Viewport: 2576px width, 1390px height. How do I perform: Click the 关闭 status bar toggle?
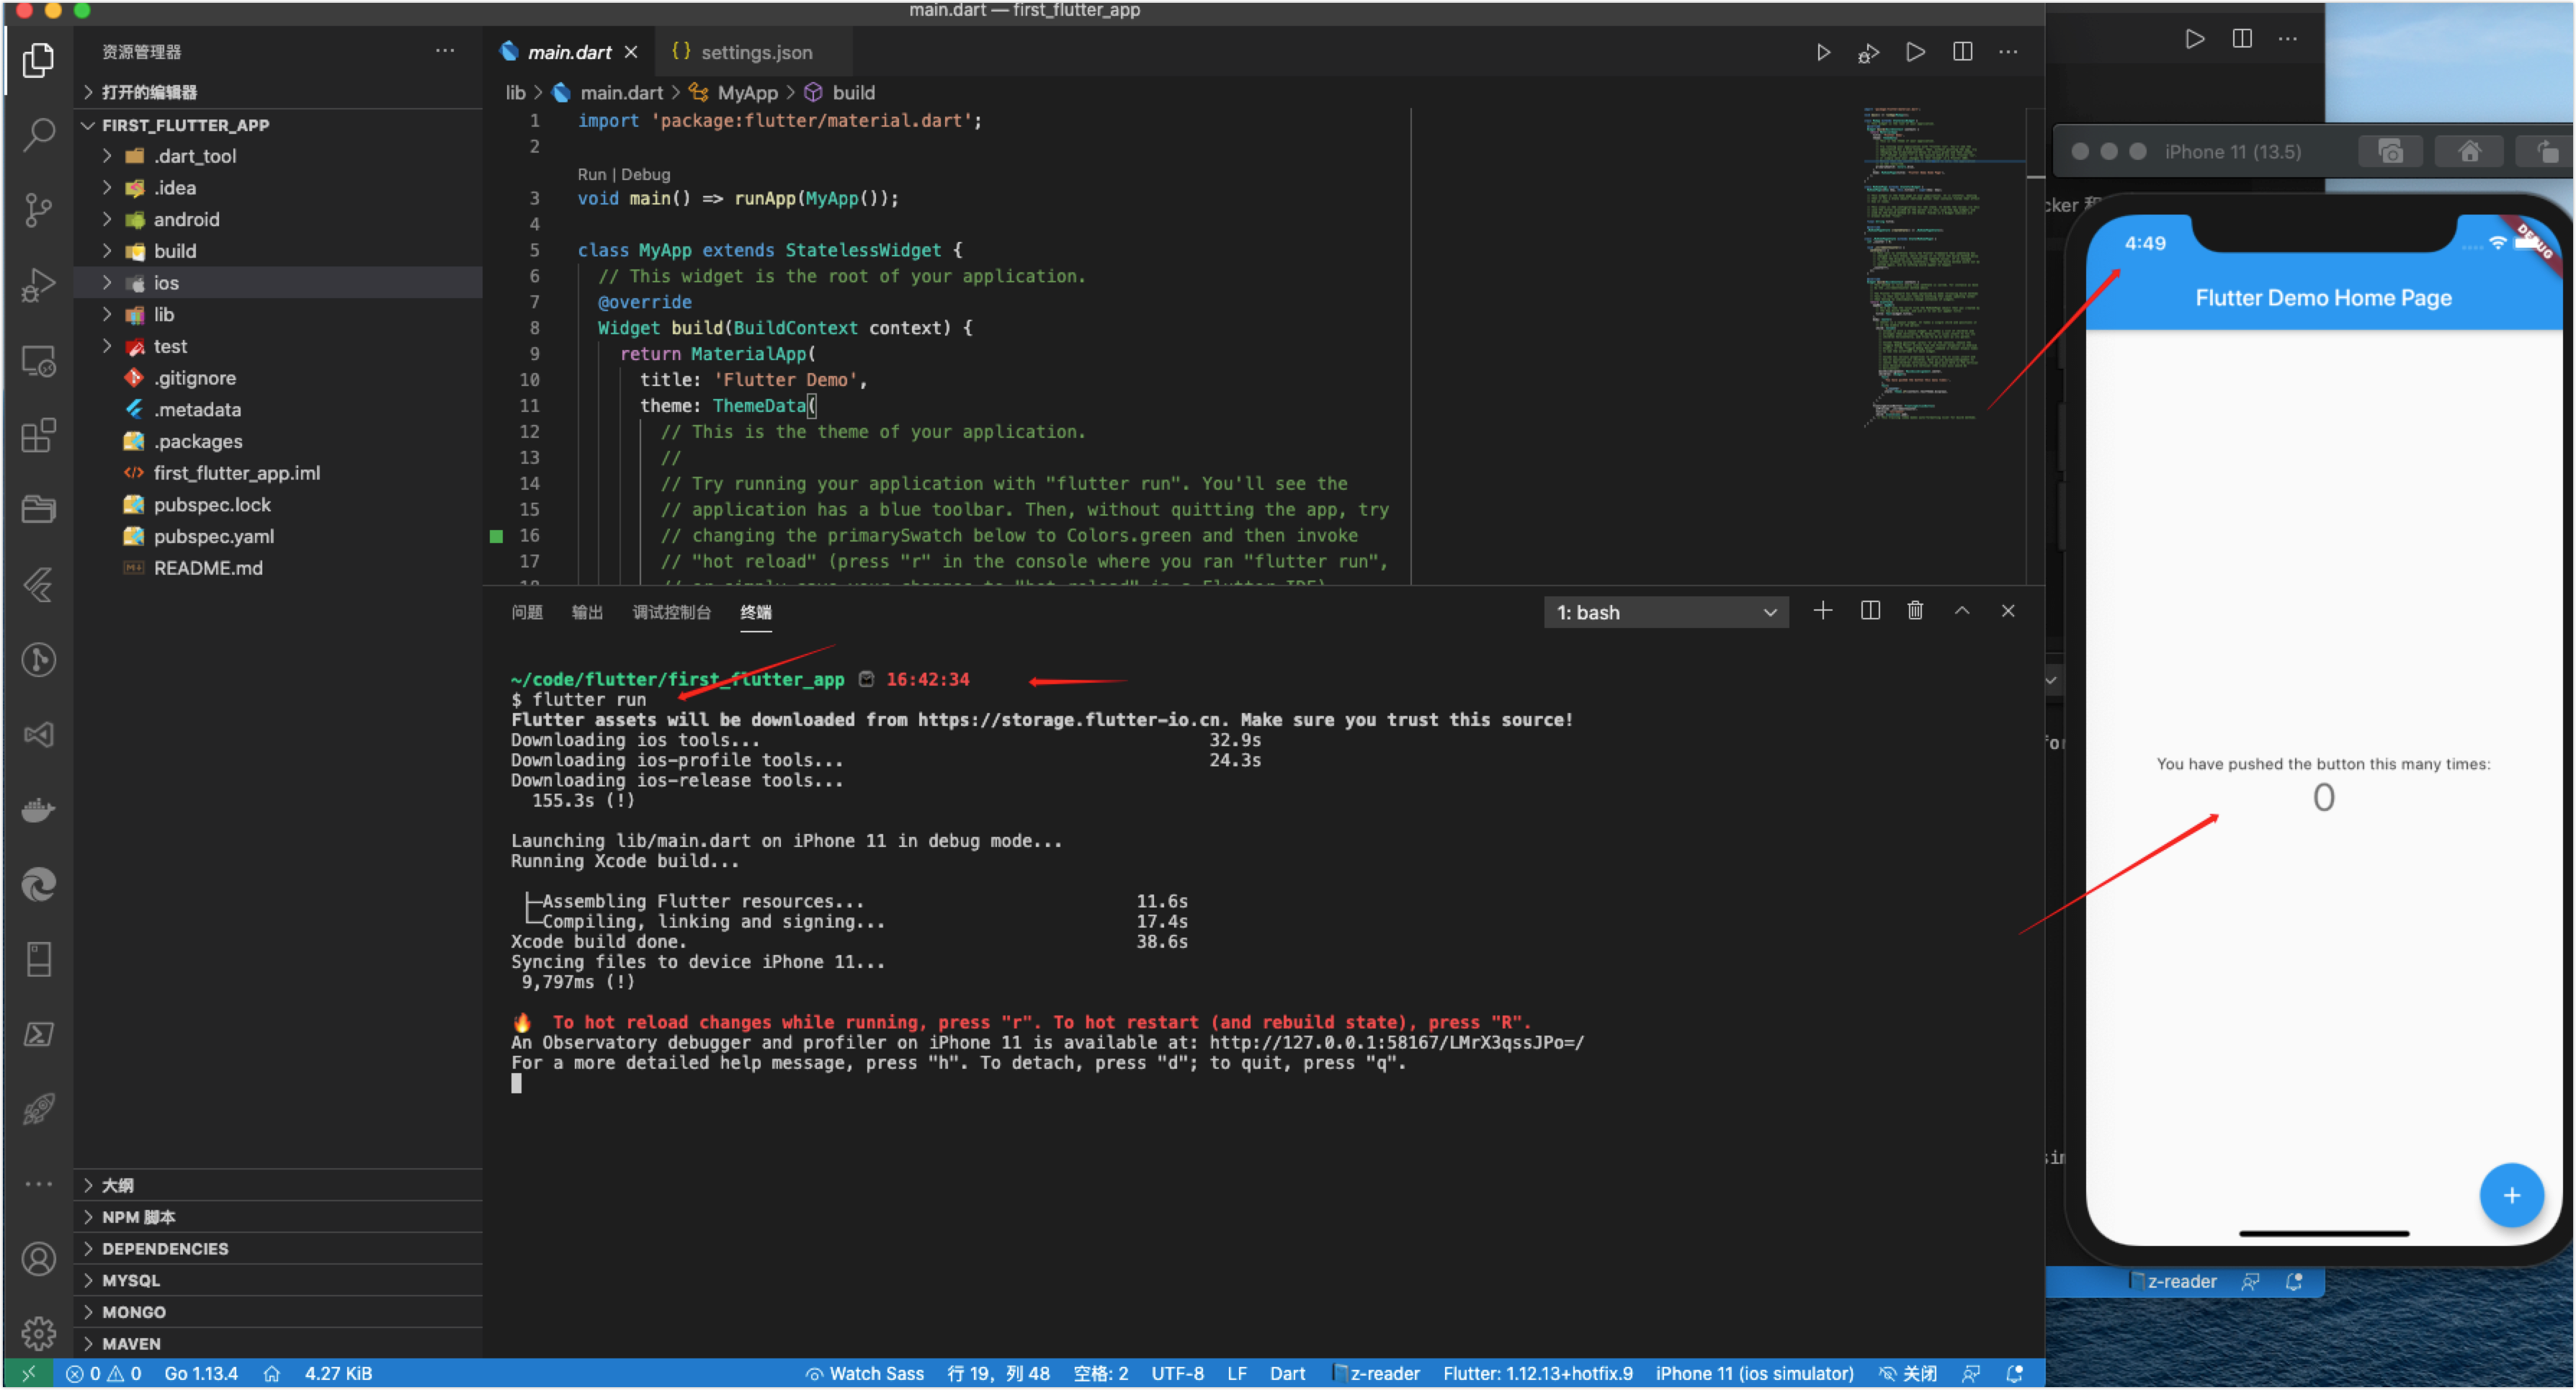pos(1907,1374)
